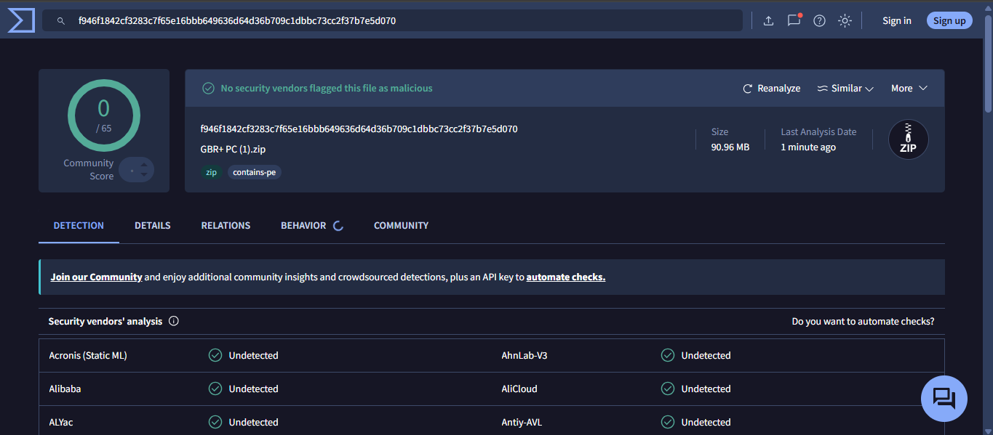The width and height of the screenshot is (993, 435).
Task: Click the search magnifier icon
Action: [61, 21]
